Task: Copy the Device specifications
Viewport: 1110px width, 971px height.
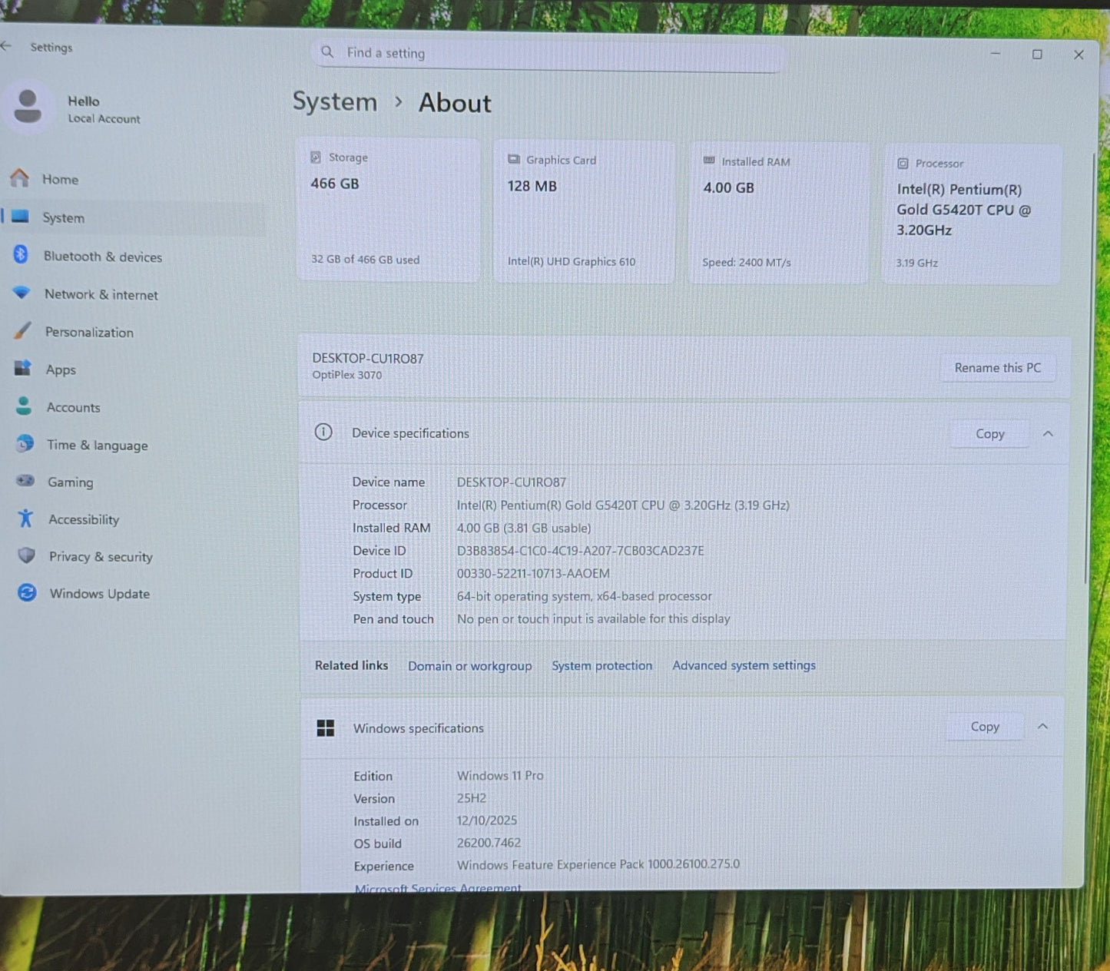Action: (x=989, y=434)
